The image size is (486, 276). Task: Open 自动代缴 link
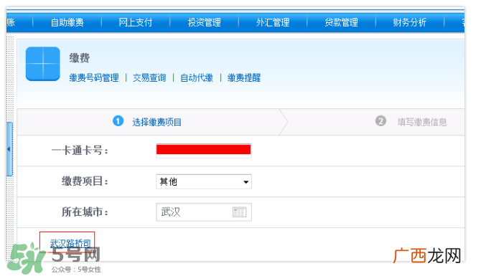[197, 77]
